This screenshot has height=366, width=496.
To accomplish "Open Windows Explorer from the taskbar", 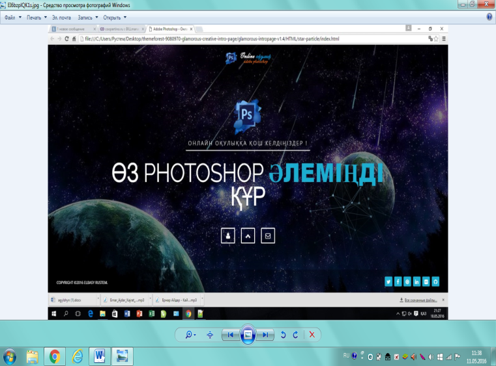I will tap(32, 357).
